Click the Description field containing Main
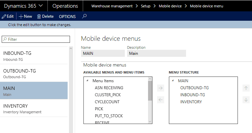Viewport: 252px width, 133px height. point(156,53)
